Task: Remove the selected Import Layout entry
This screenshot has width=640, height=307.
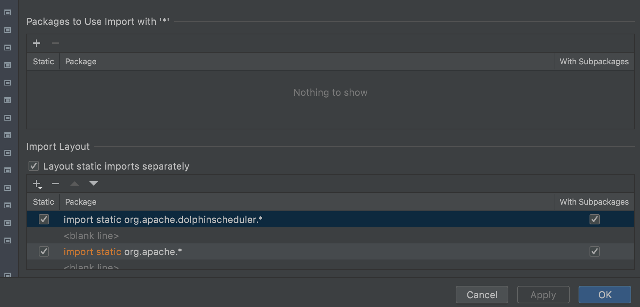Action: (56, 183)
